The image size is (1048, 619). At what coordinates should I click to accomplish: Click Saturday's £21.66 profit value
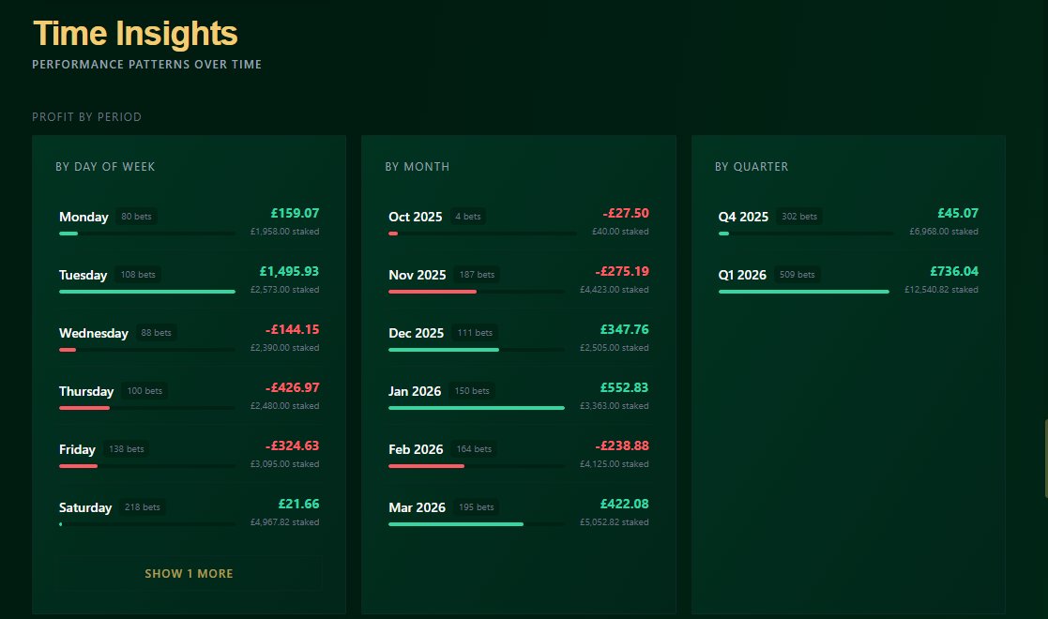[x=298, y=504]
